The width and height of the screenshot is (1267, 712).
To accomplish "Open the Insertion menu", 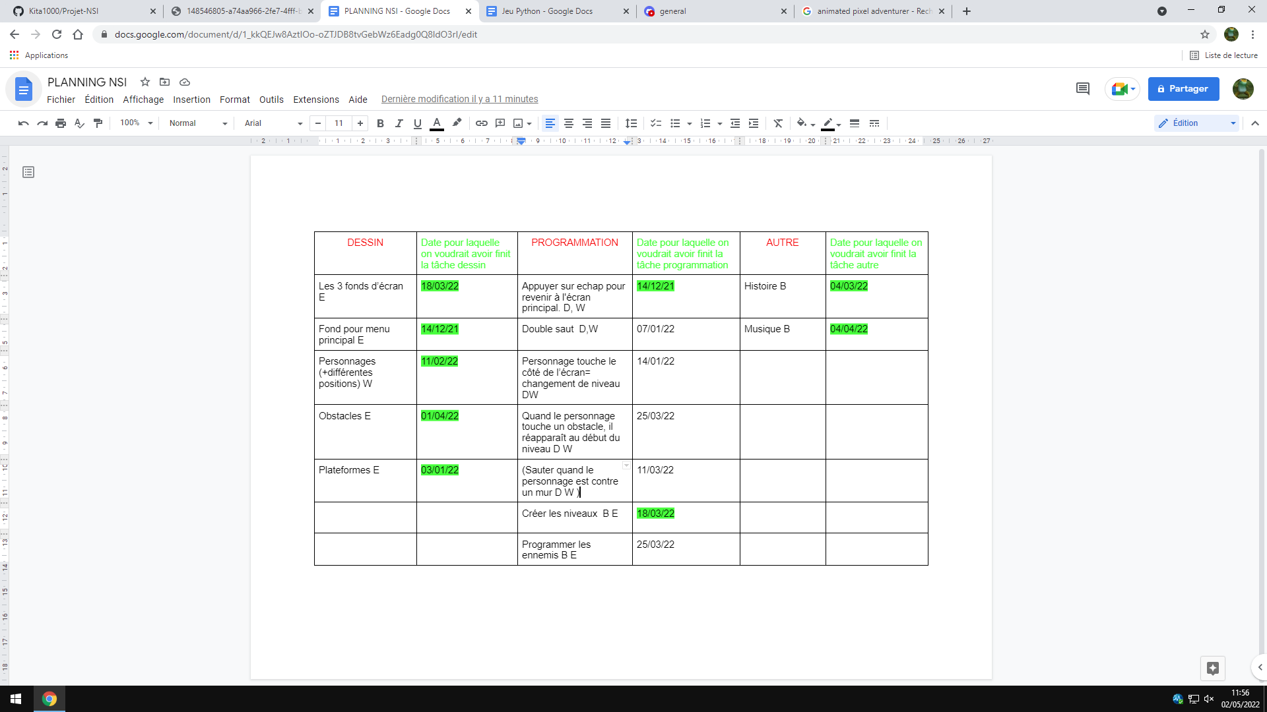I will tap(191, 100).
